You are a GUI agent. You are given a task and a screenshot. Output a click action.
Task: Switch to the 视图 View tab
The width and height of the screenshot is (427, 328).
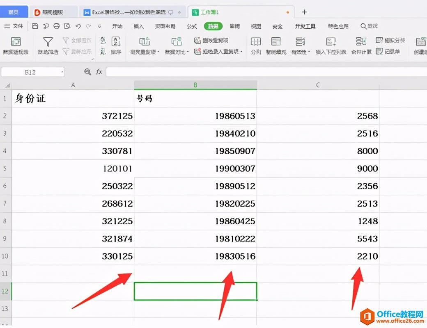tap(256, 26)
